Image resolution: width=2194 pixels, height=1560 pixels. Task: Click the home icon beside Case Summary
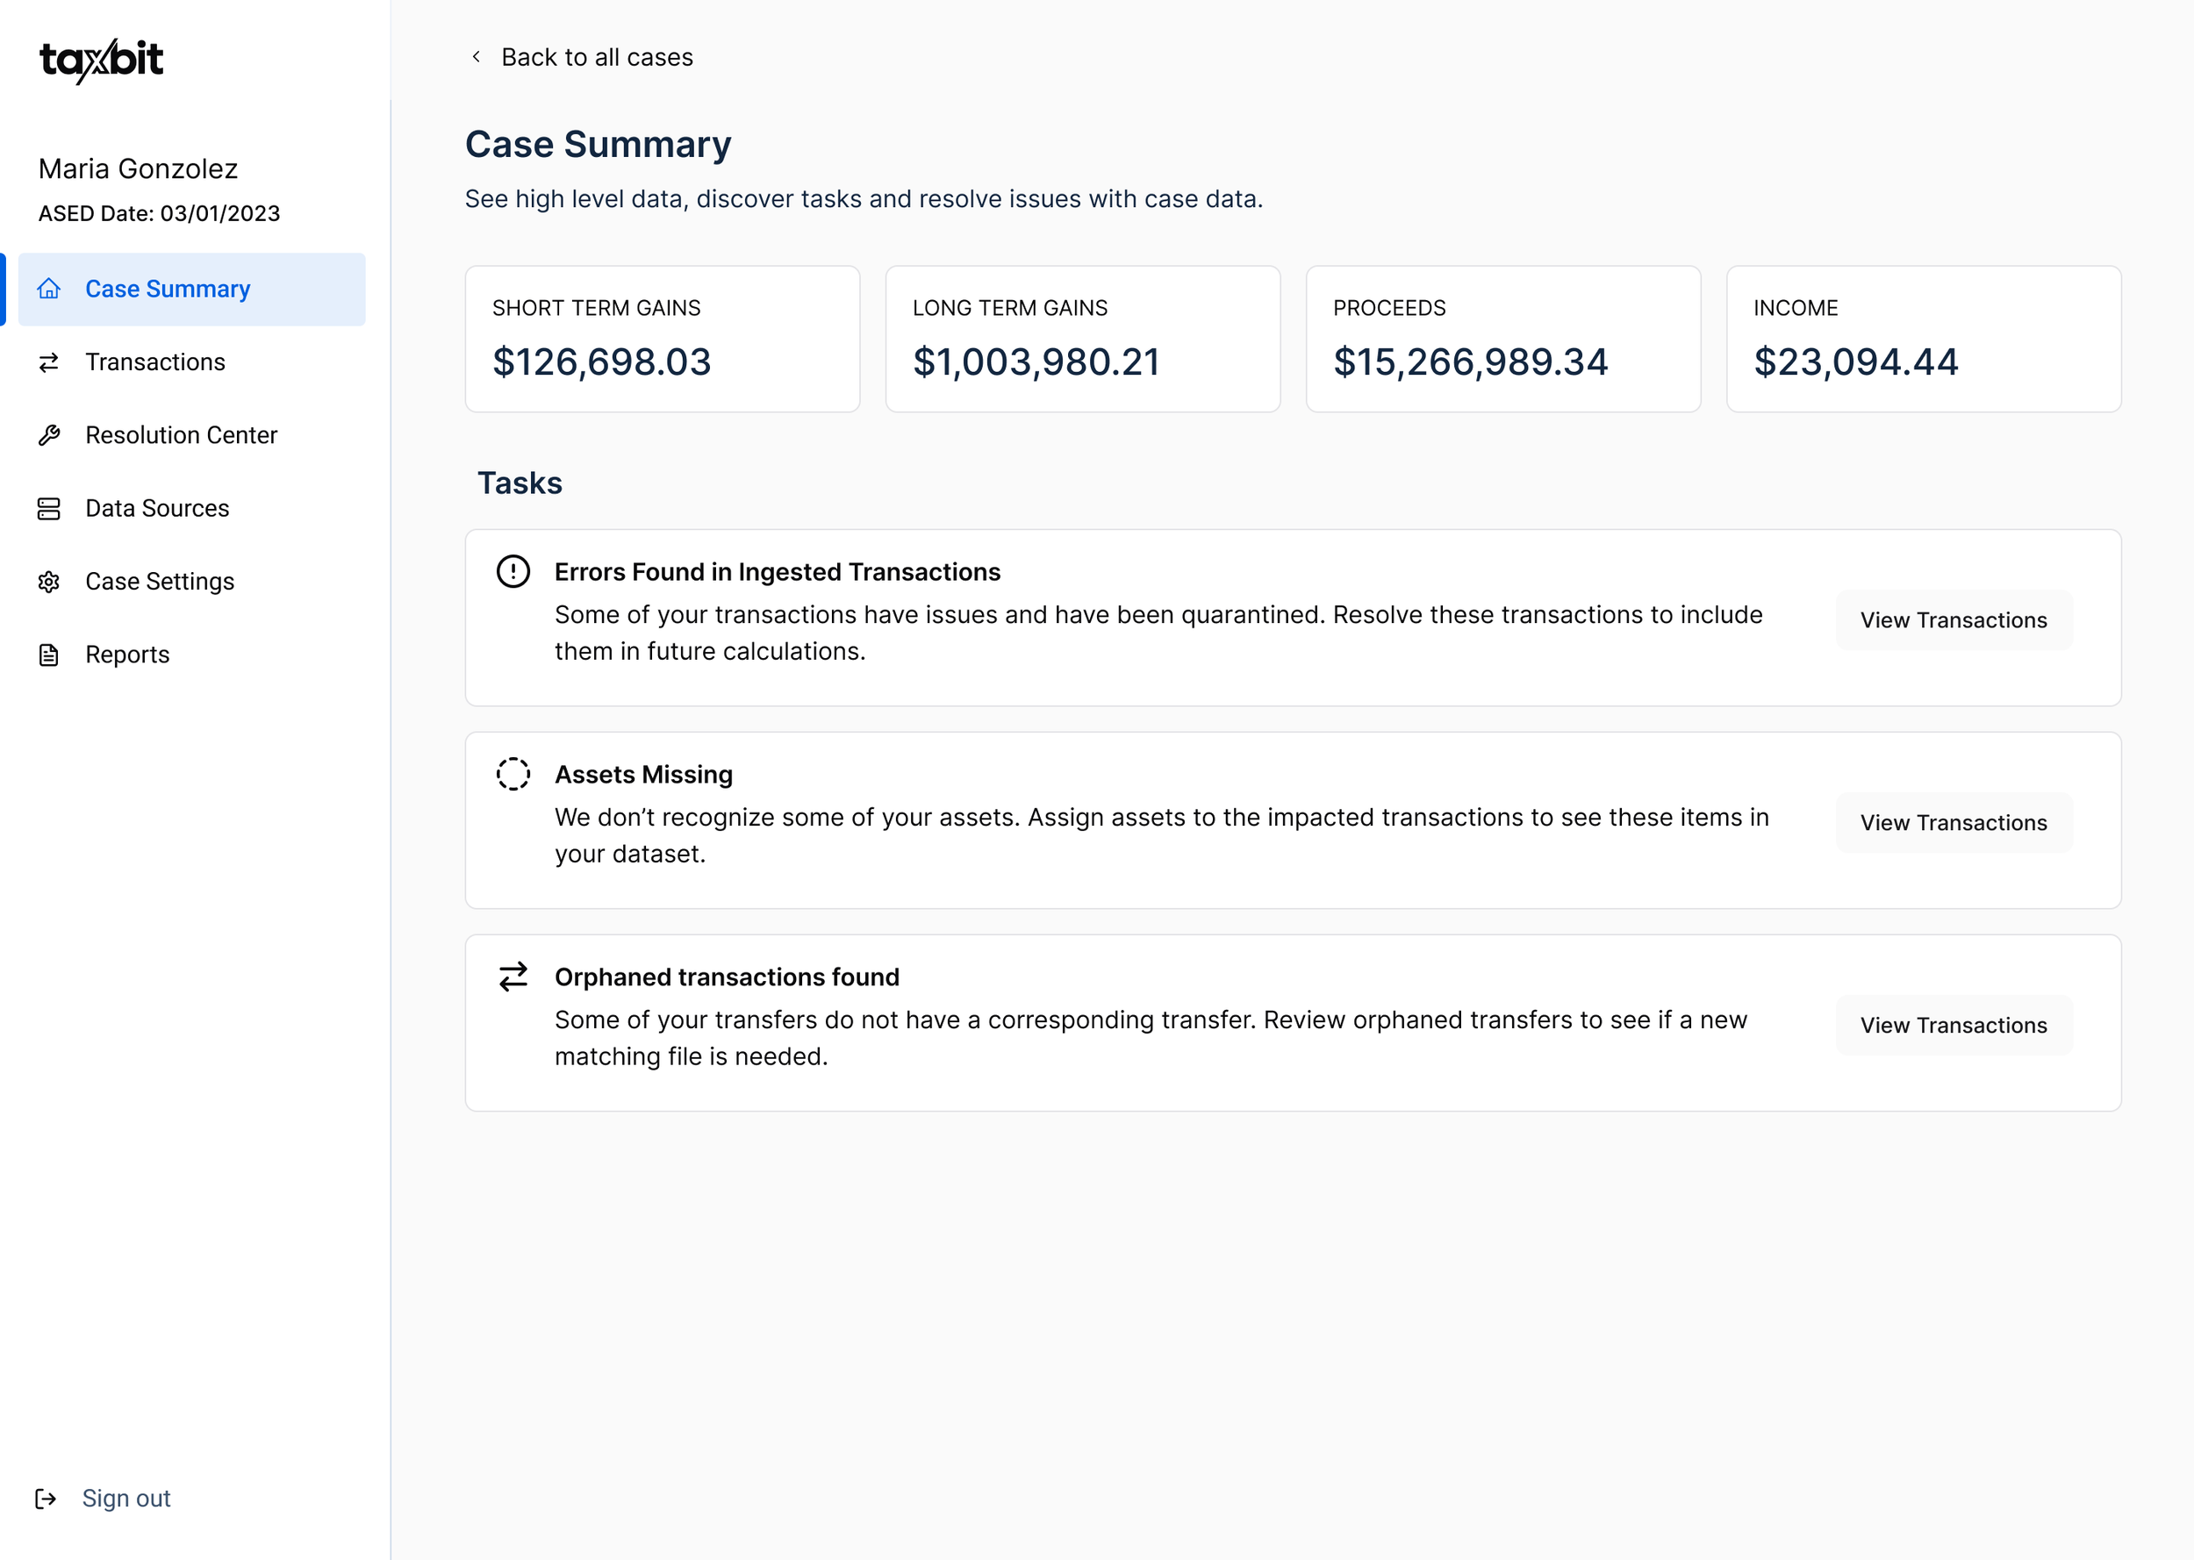coord(49,290)
